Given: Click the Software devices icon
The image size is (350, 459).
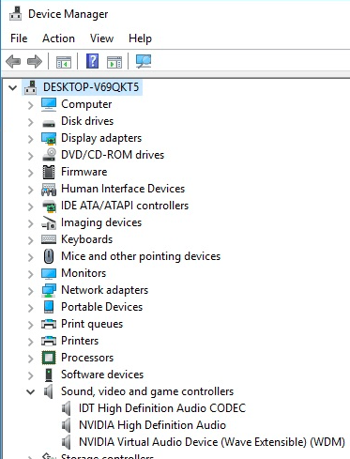Looking at the screenshot, I should coord(49,375).
